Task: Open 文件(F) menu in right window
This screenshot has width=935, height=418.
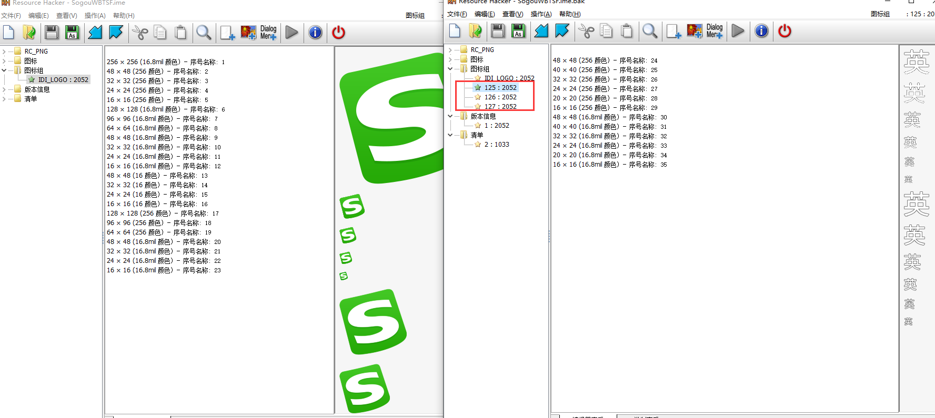Action: pyautogui.click(x=457, y=14)
